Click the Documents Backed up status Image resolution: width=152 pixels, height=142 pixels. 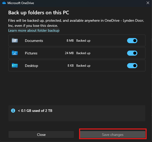point(83,41)
